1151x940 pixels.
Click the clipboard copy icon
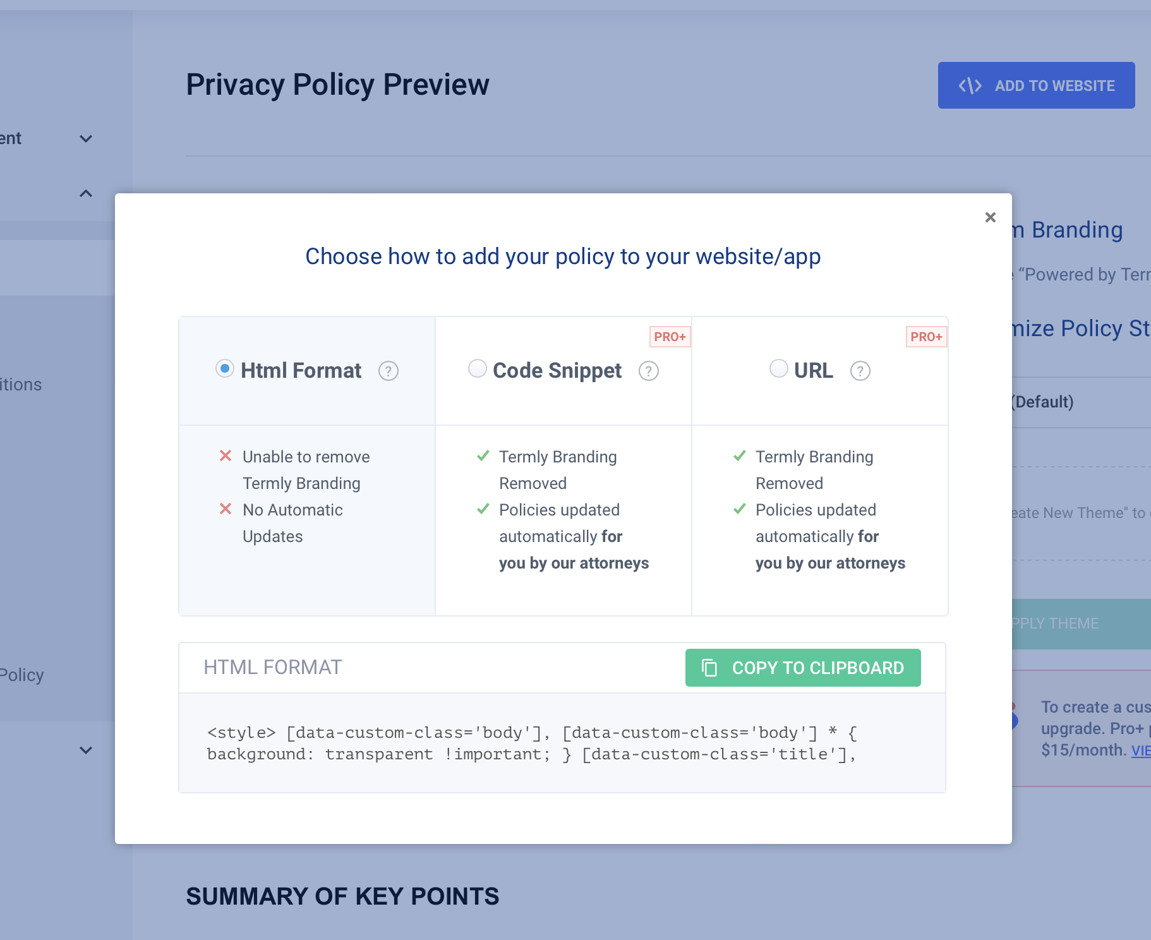tap(709, 668)
